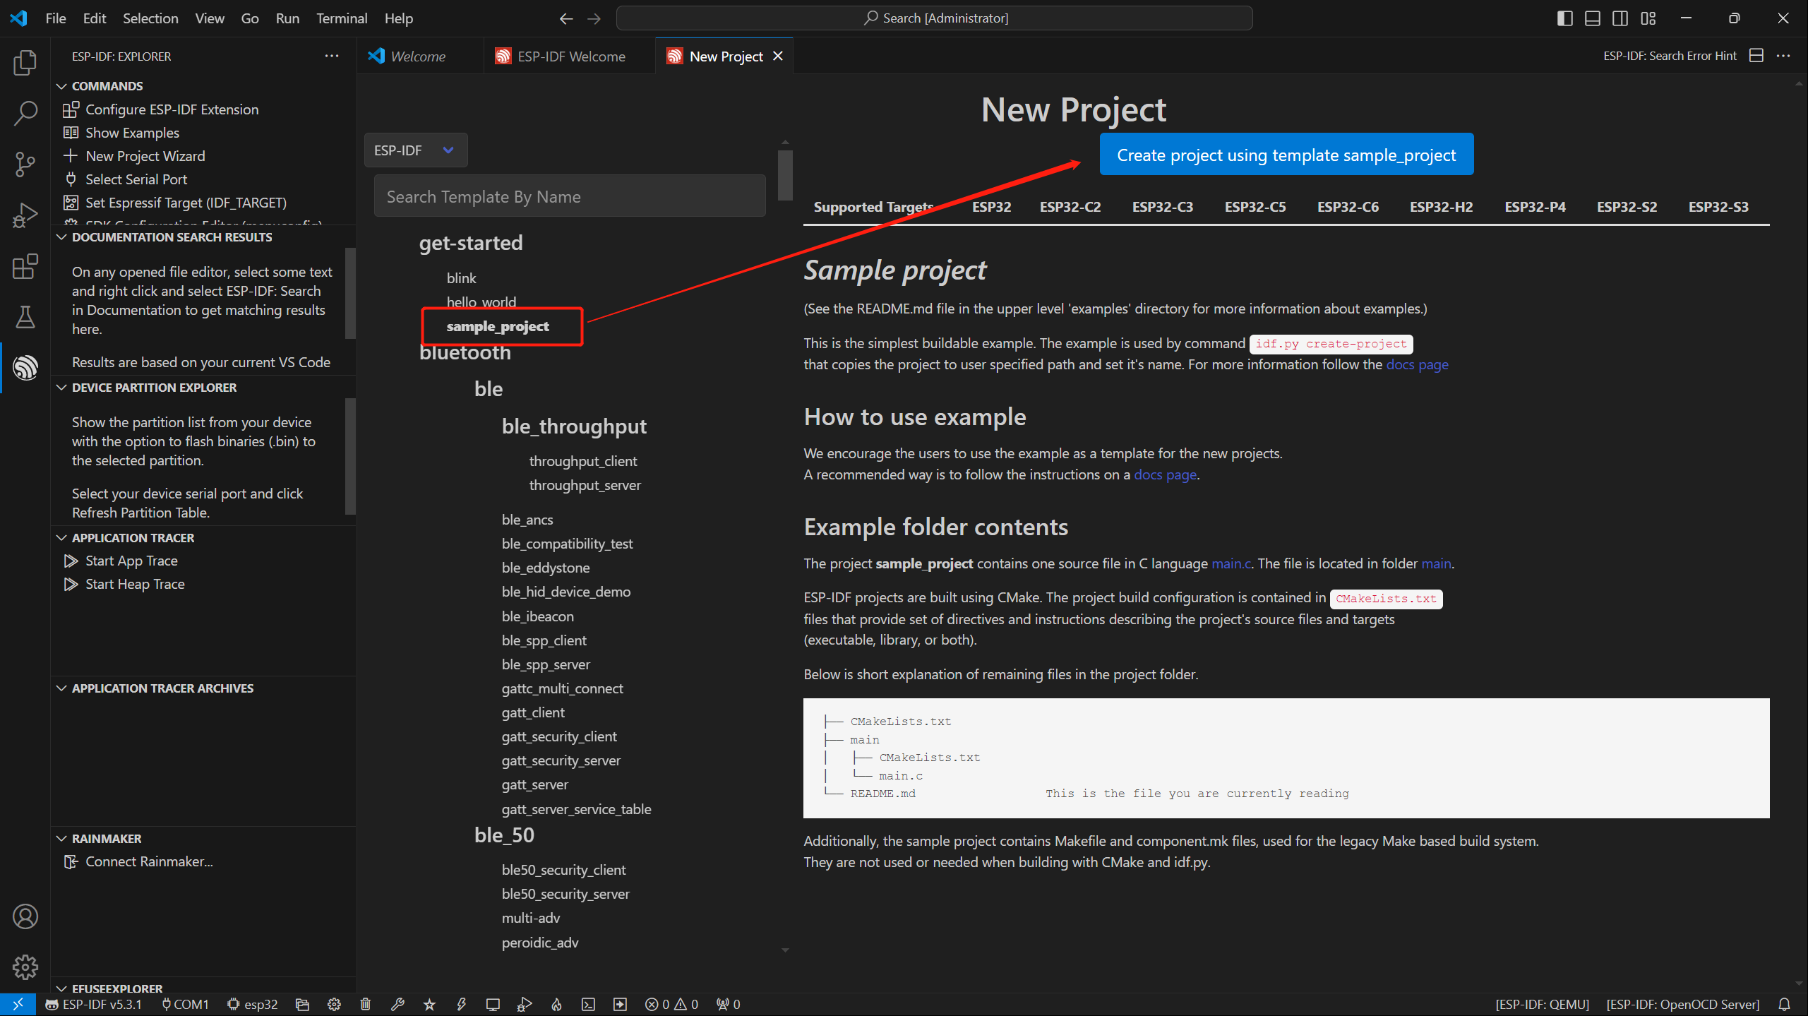The image size is (1808, 1016).
Task: Open ESP-IDF Explorer more actions menu
Action: (x=332, y=56)
